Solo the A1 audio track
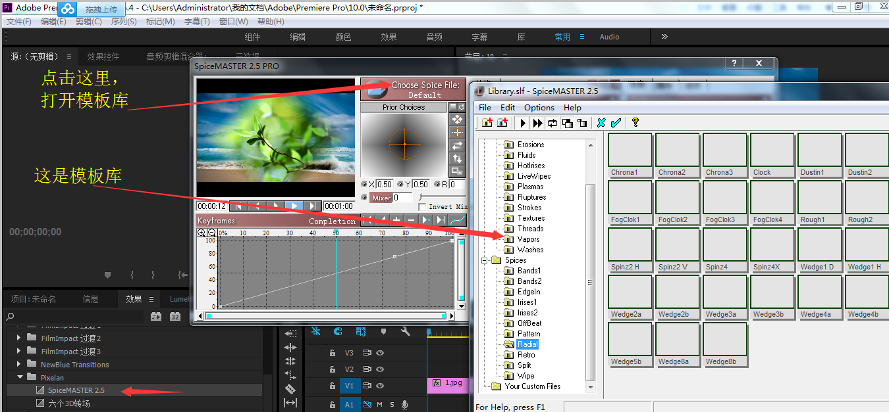The image size is (889, 412). [x=392, y=405]
